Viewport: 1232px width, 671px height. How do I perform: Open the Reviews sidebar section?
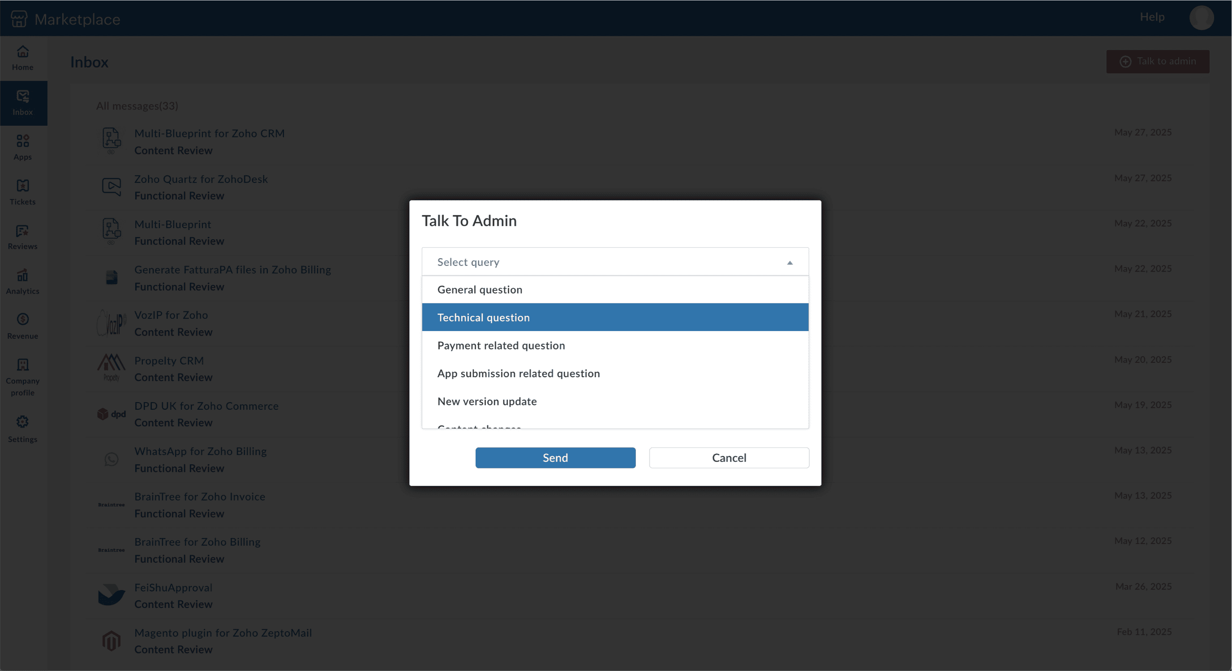[22, 237]
